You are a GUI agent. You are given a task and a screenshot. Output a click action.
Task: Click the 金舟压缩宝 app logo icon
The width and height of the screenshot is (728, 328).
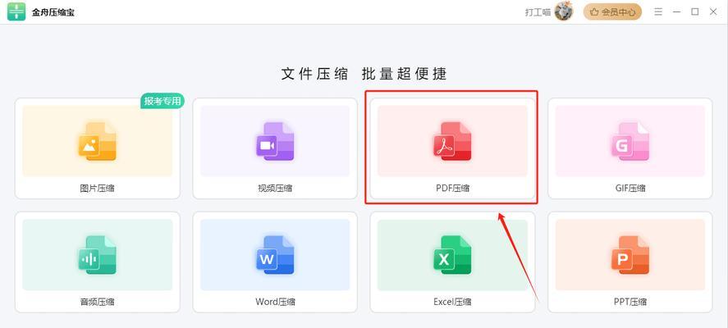coord(16,11)
